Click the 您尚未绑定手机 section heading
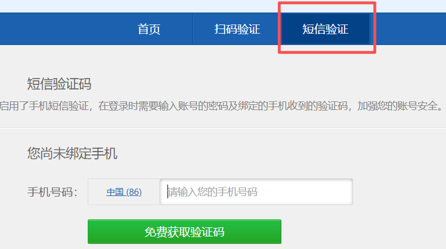Image resolution: width=446 pixels, height=249 pixels. pyautogui.click(x=72, y=153)
